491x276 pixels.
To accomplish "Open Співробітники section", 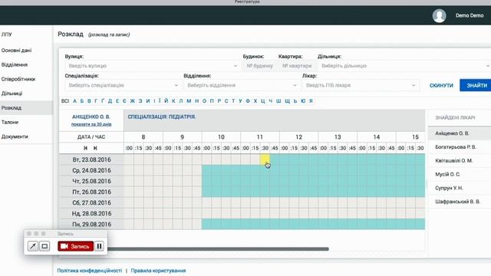I will click(18, 79).
